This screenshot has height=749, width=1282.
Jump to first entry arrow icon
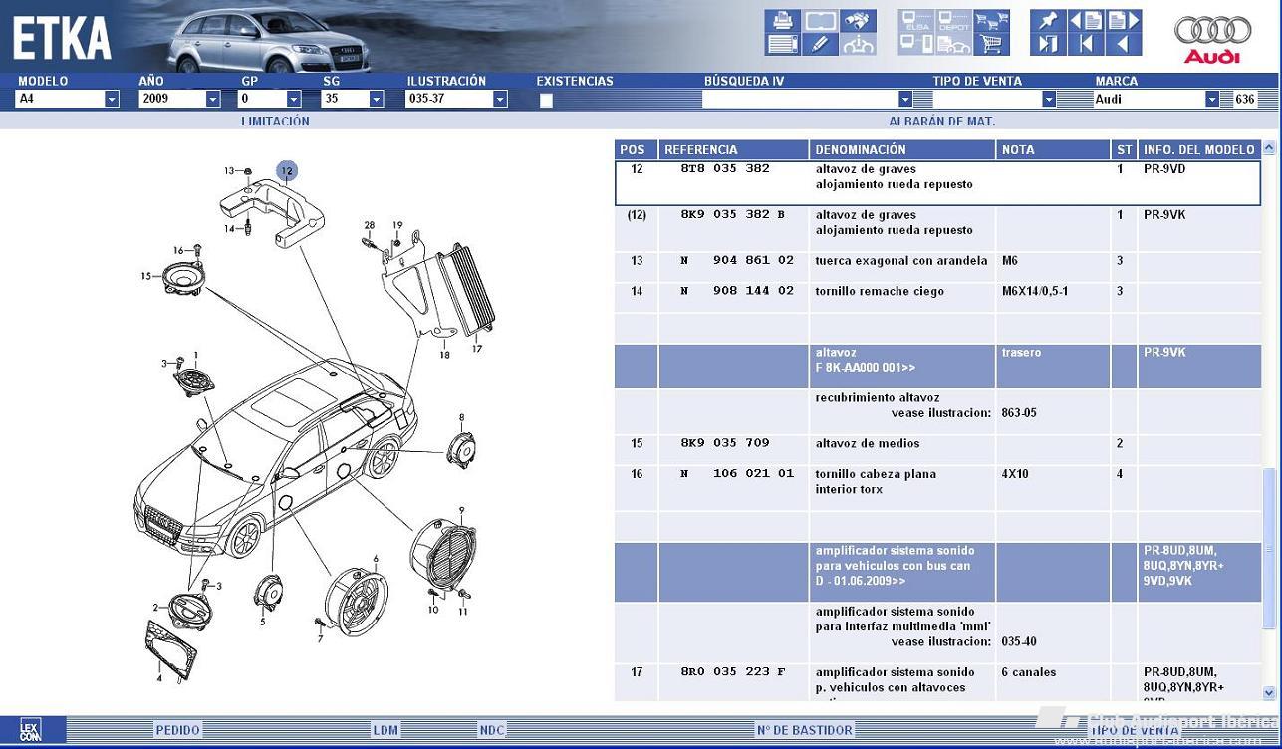point(1086,44)
